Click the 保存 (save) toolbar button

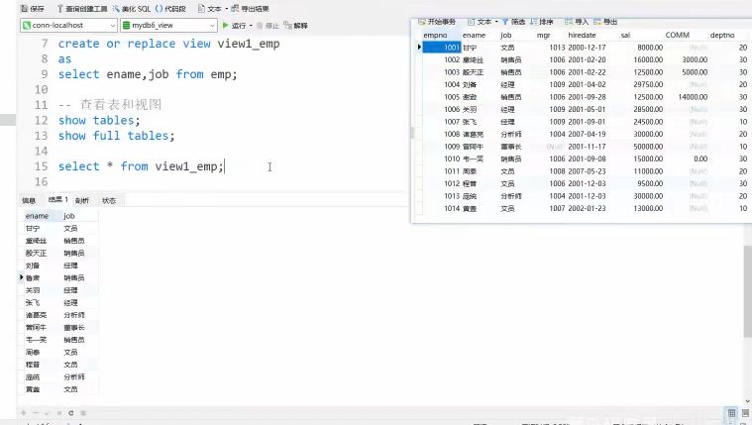[x=33, y=9]
